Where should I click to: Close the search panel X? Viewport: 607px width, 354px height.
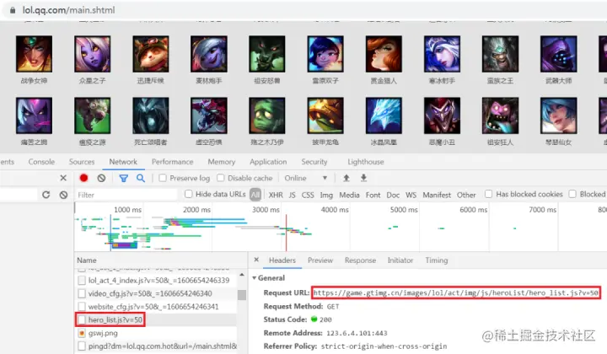point(63,178)
